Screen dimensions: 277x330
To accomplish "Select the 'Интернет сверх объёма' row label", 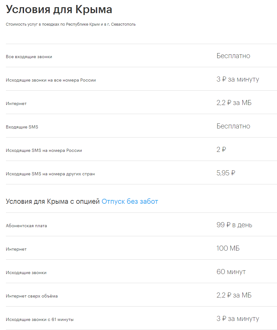I will point(32,296).
